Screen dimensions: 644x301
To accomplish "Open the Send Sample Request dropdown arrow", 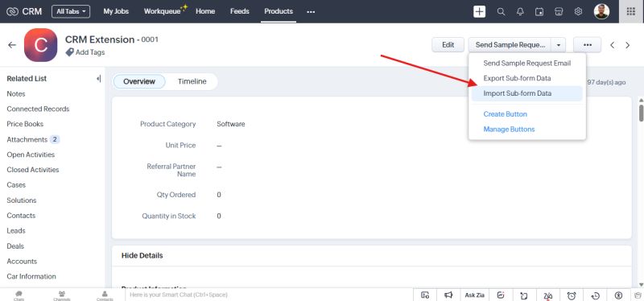I will pyautogui.click(x=558, y=45).
